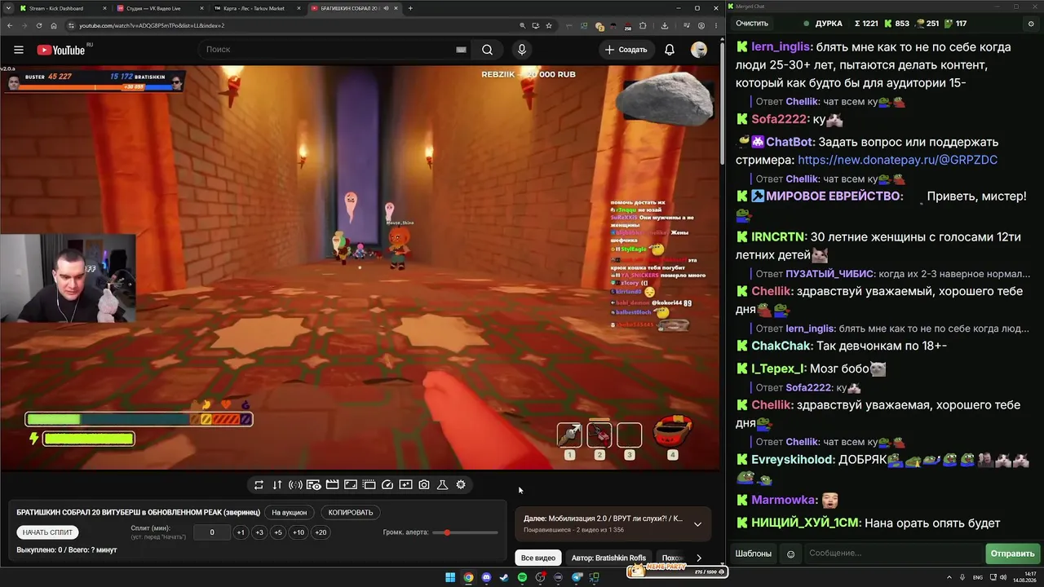
Task: Click the clapperboard icon in toolbar
Action: tap(332, 484)
